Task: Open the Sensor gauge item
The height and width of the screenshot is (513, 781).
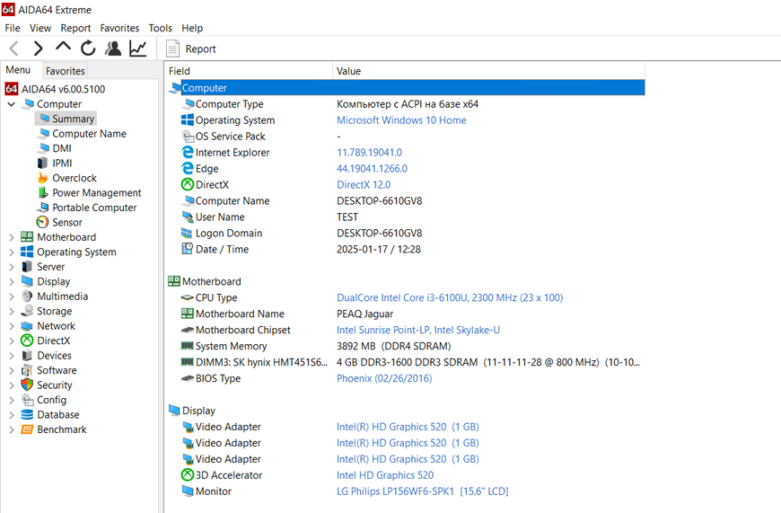Action: [66, 222]
